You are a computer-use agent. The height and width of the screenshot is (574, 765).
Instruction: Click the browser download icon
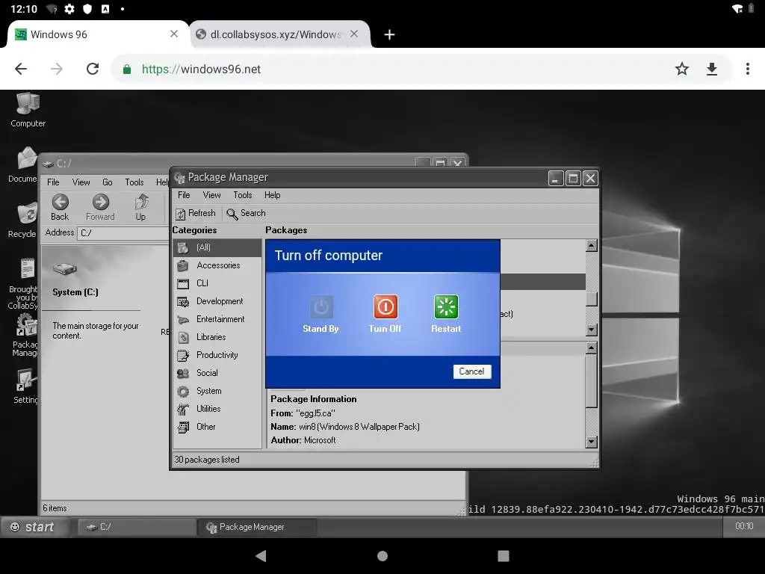712,69
